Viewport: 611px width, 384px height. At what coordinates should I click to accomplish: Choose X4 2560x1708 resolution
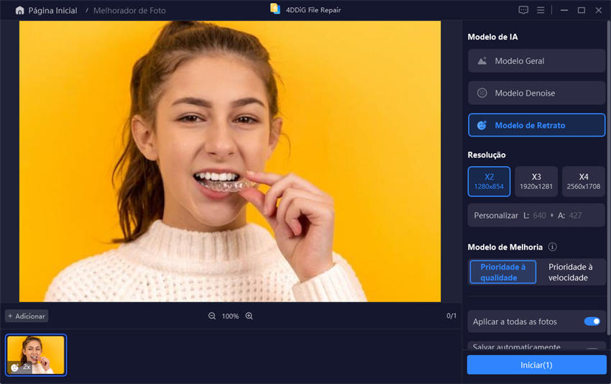[584, 181]
